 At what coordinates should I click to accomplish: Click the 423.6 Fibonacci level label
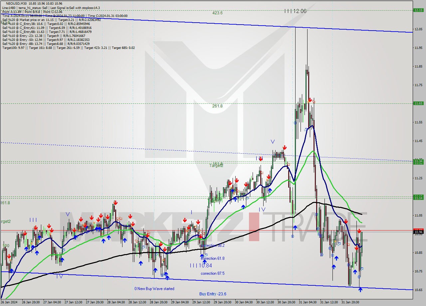click(x=217, y=13)
